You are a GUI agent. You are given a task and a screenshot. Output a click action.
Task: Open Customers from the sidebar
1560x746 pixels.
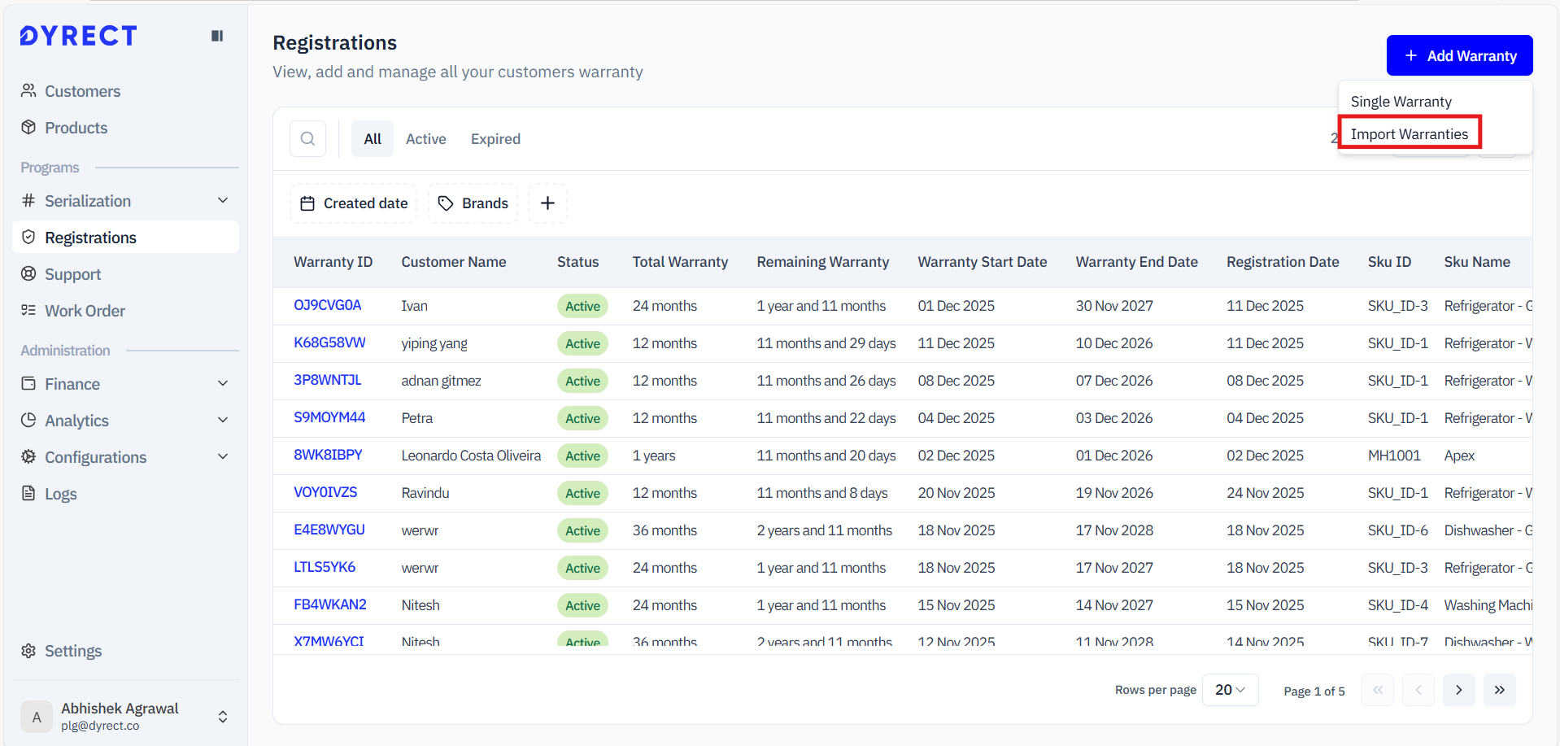82,91
